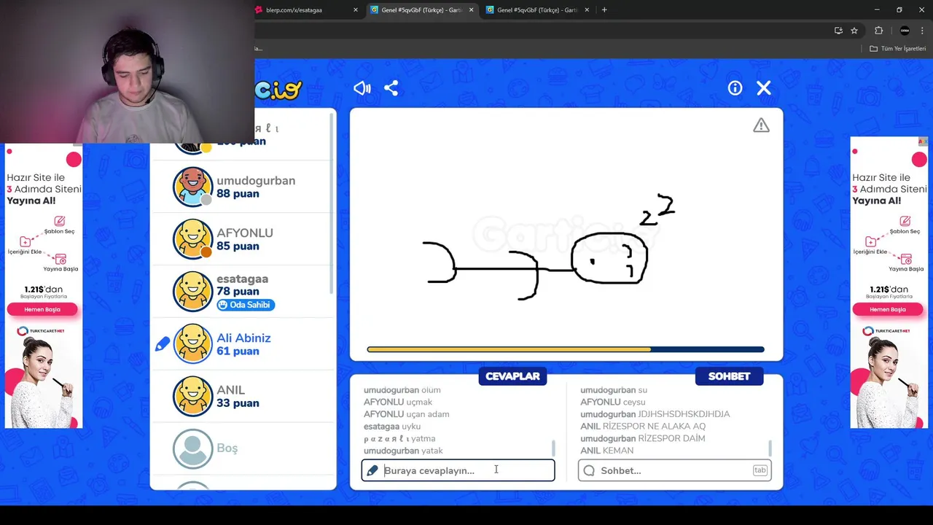The width and height of the screenshot is (933, 525).
Task: Click the pencil icon in answer field
Action: (372, 470)
